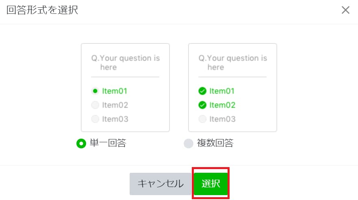
Task: Click the 複数回答 label text
Action: point(215,143)
